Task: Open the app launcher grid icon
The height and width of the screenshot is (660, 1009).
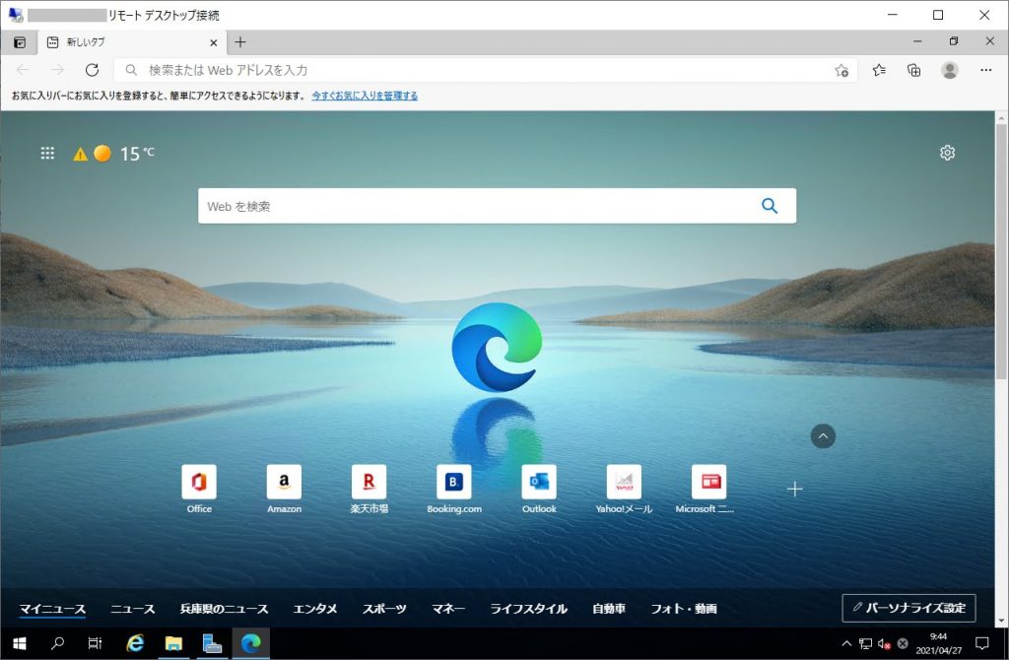Action: [47, 153]
